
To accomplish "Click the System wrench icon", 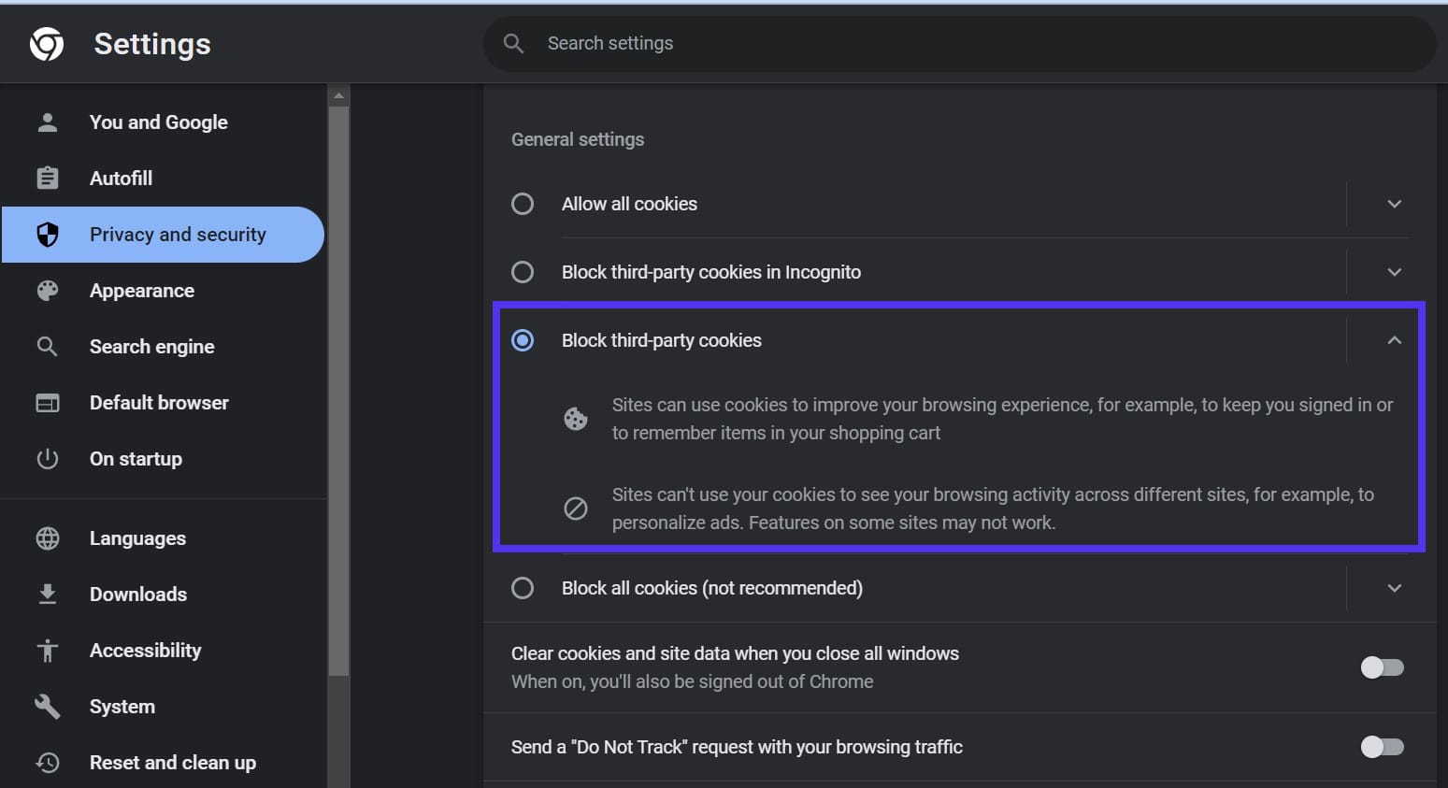I will point(48,707).
